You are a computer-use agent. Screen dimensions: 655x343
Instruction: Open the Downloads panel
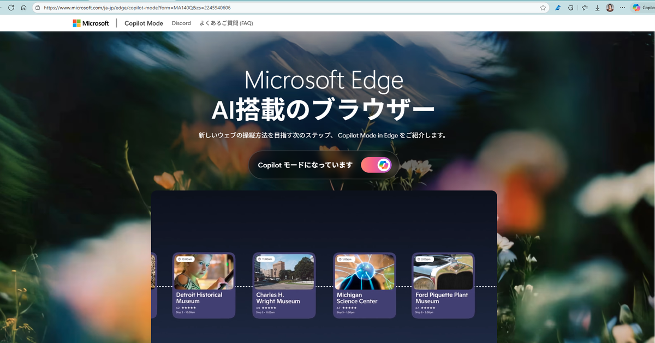point(598,8)
